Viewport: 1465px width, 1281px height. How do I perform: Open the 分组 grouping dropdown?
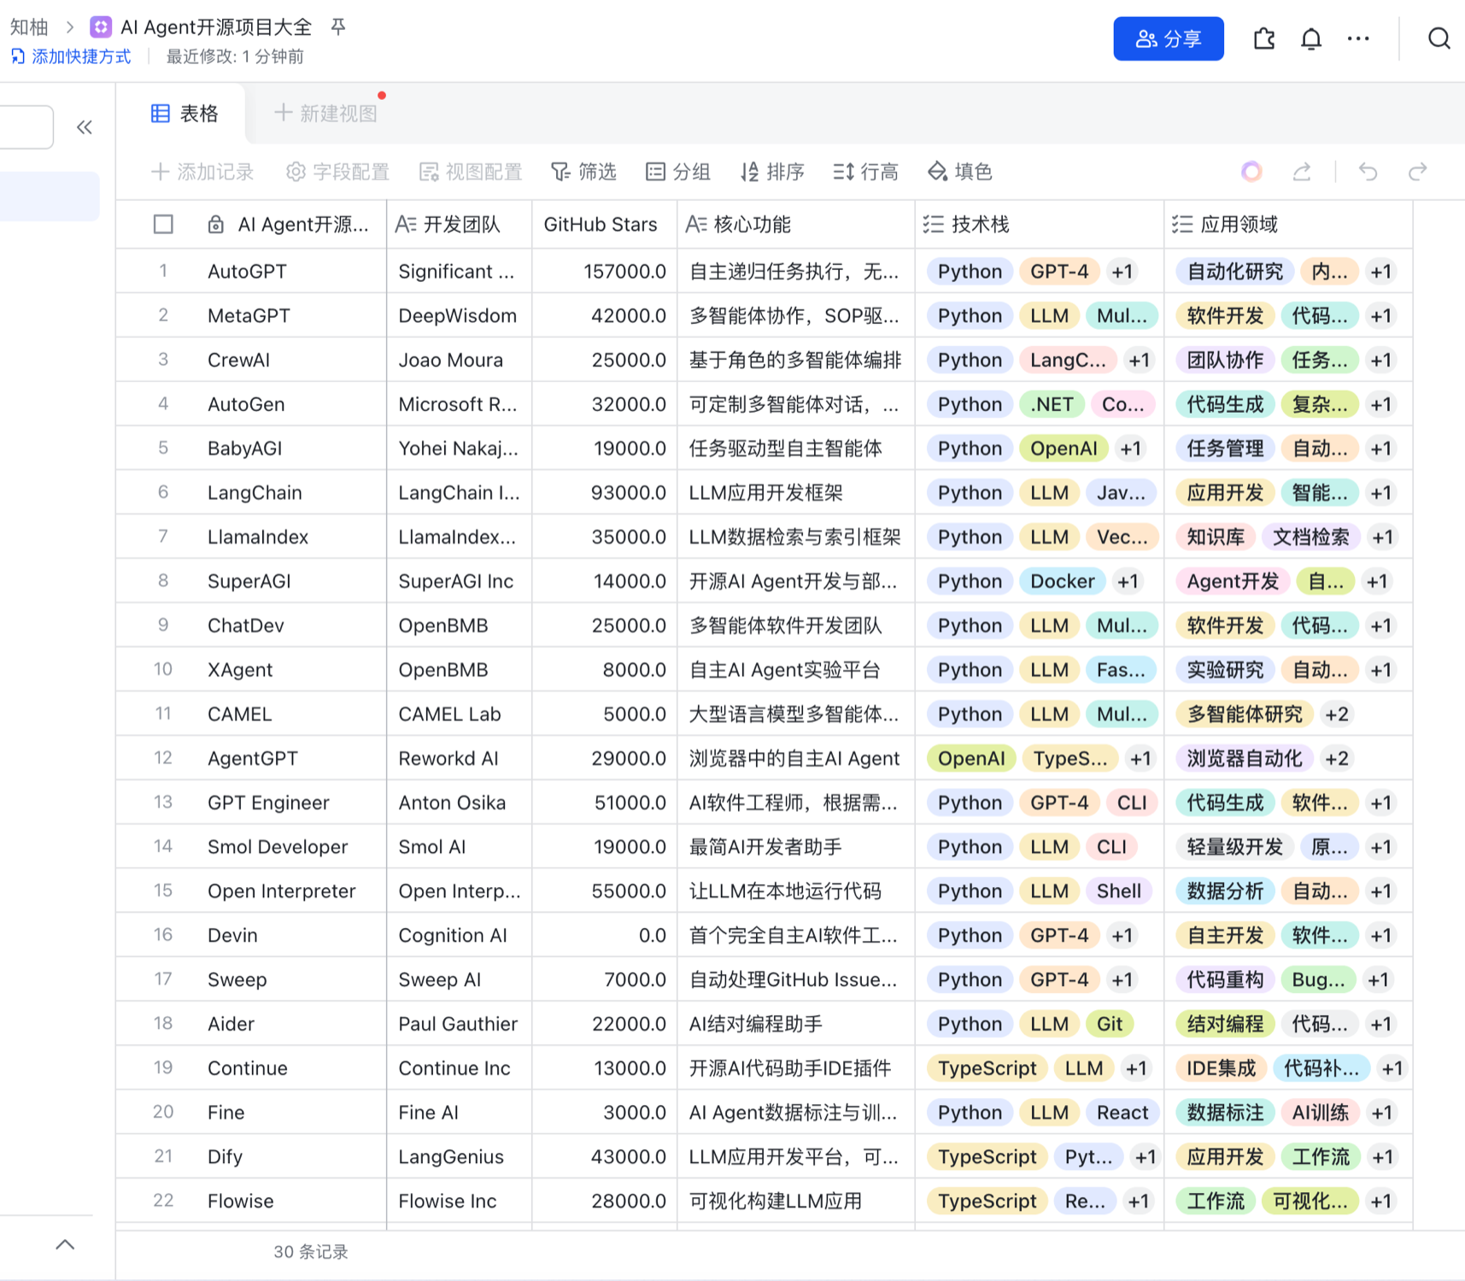[678, 173]
